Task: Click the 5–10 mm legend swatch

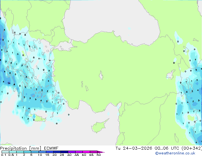Action: coord(35,152)
